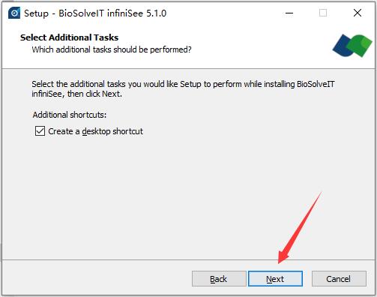Click the infiniSee setup icon in title bar
This screenshot has height=297, width=377.
click(x=14, y=13)
